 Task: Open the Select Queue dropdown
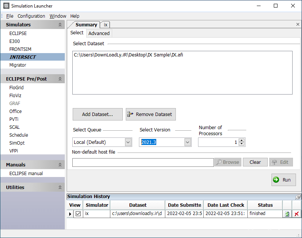(128, 142)
